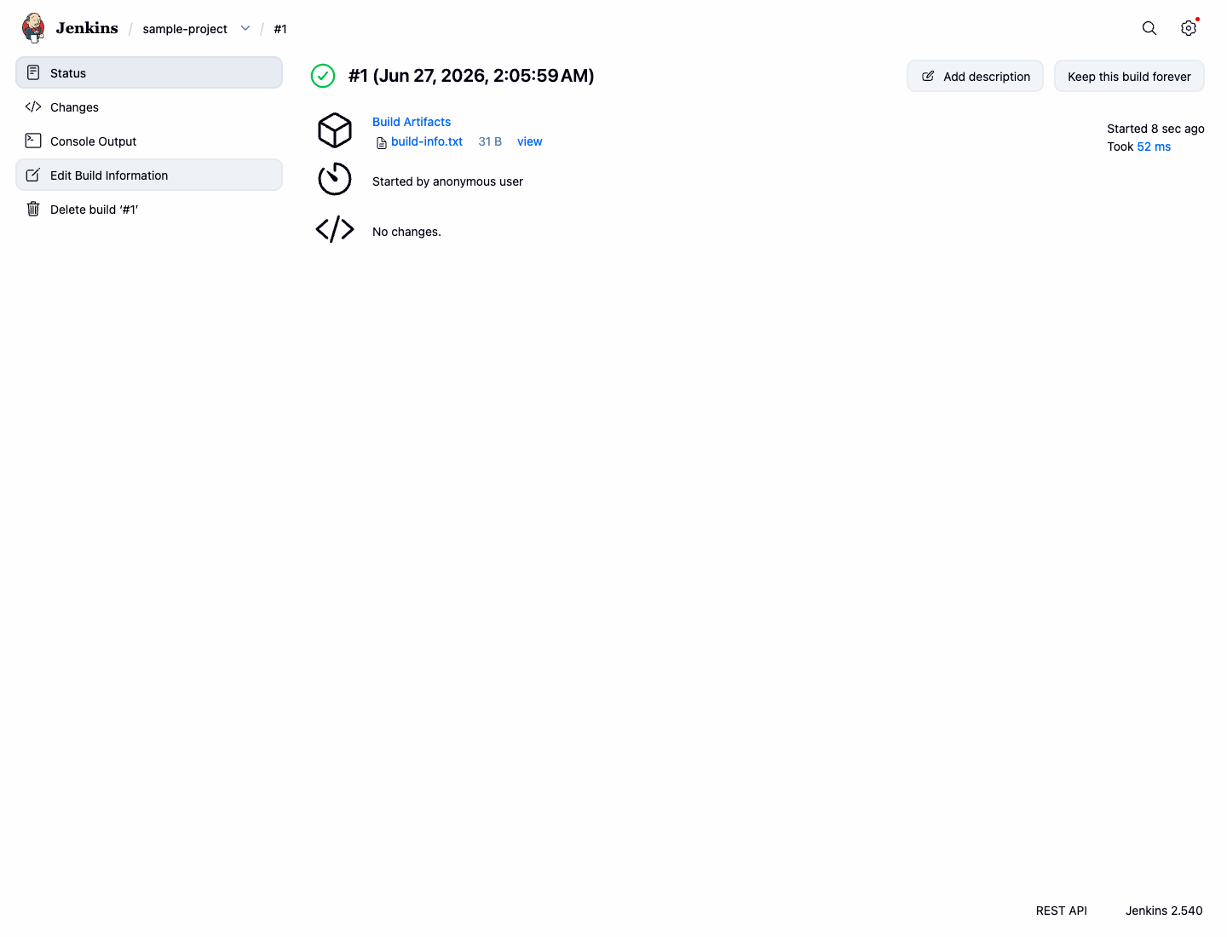The image size is (1227, 937).
Task: Click the 52 ms duration link
Action: click(x=1154, y=147)
